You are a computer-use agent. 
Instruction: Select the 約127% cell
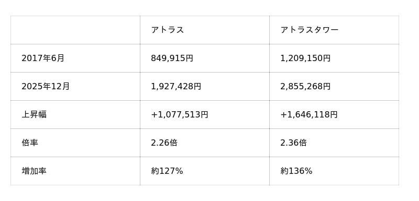coord(167,171)
